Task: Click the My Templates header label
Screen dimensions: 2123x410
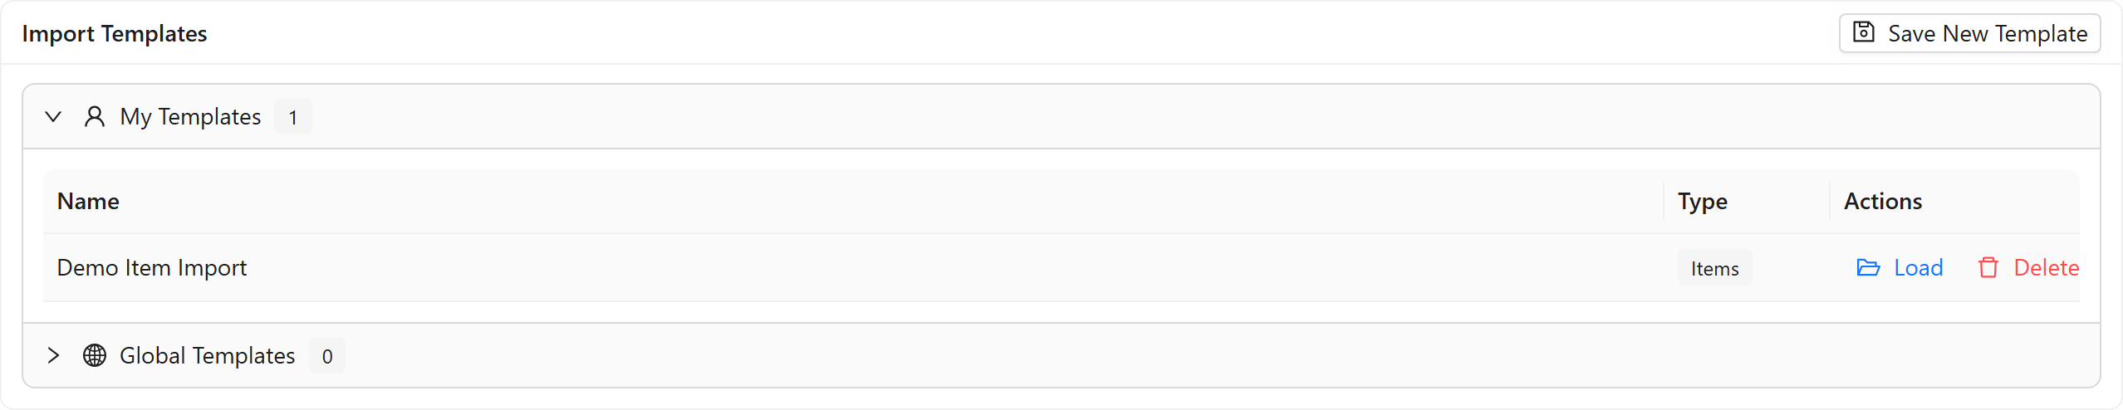Action: [190, 117]
